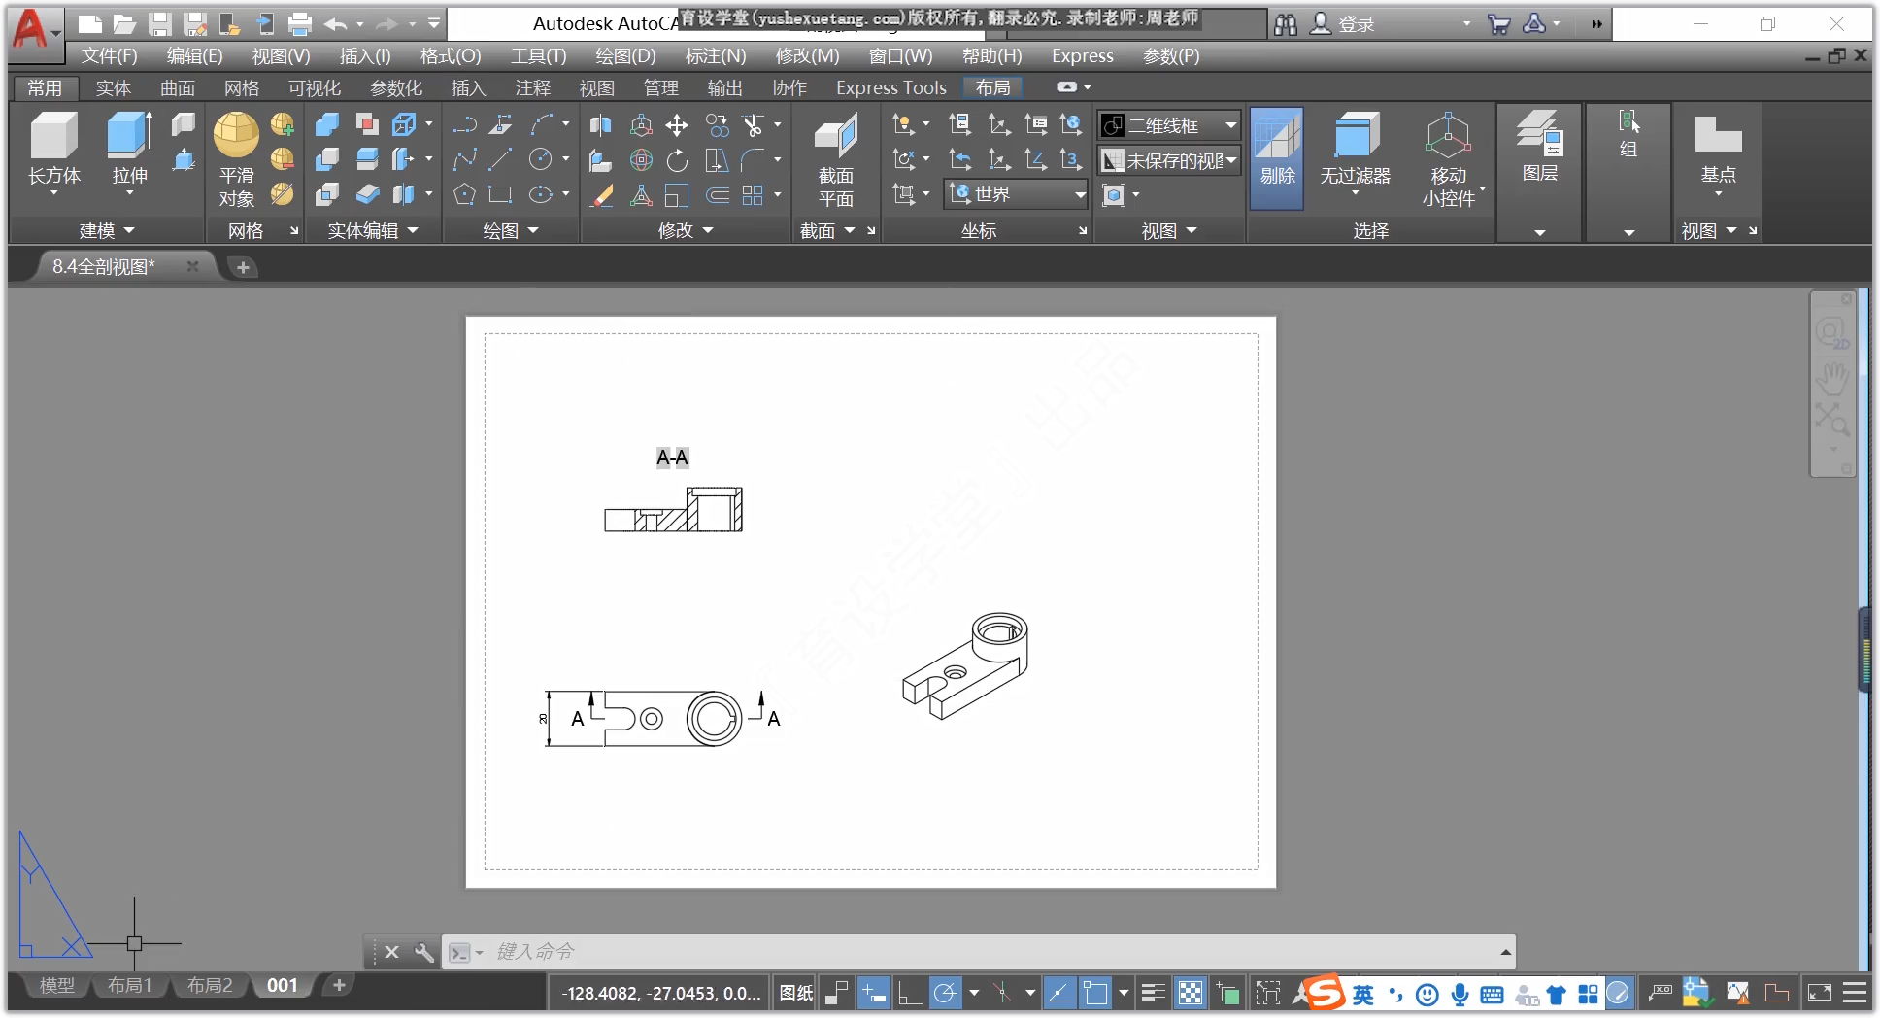Click the Section Plane (截面平面) icon

coord(835,136)
